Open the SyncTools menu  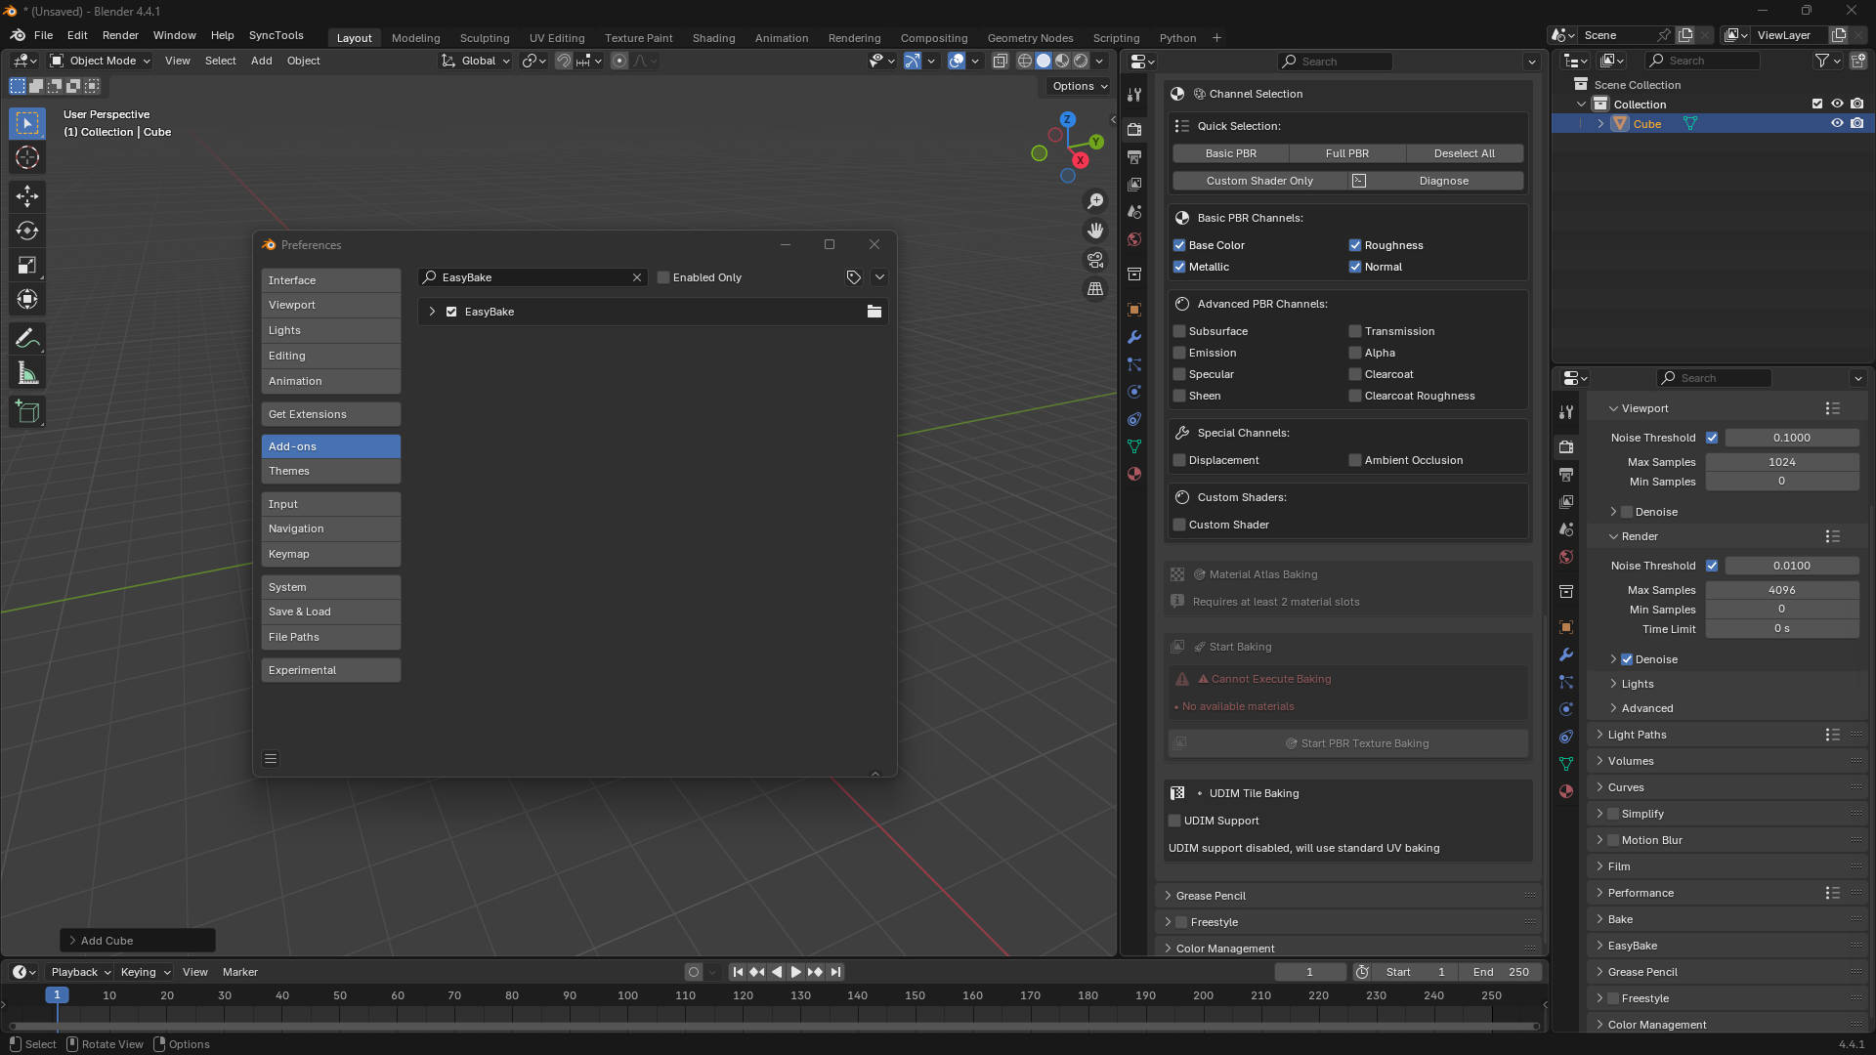(x=276, y=35)
